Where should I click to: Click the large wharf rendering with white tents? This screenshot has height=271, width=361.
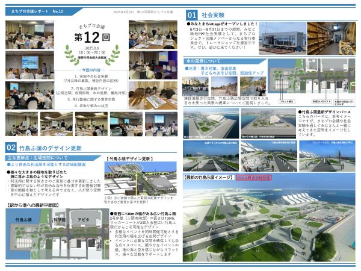[269, 217]
